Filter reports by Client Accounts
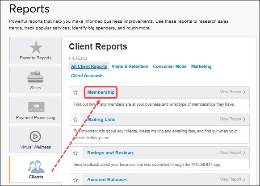The image size is (260, 186). pyautogui.click(x=87, y=76)
